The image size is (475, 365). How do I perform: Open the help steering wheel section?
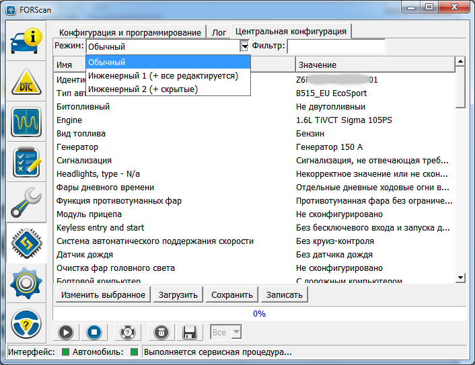[26, 323]
